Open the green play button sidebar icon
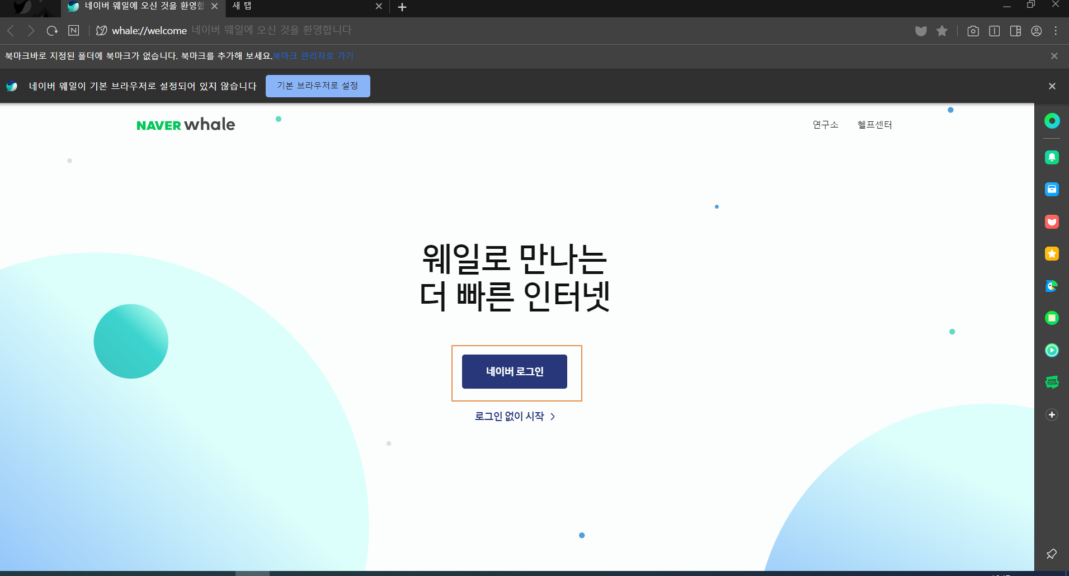The width and height of the screenshot is (1069, 576). pyautogui.click(x=1052, y=350)
